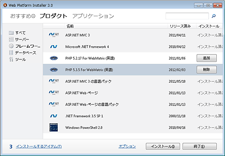The image size is (225, 156).
Task: Select the すべて category in sidebar
Action: (20, 33)
